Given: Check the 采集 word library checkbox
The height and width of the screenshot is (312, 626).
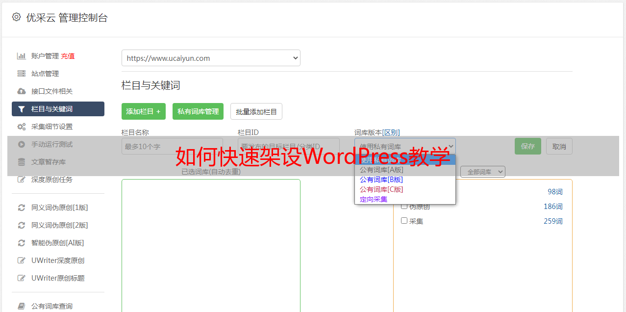Looking at the screenshot, I should point(404,221).
